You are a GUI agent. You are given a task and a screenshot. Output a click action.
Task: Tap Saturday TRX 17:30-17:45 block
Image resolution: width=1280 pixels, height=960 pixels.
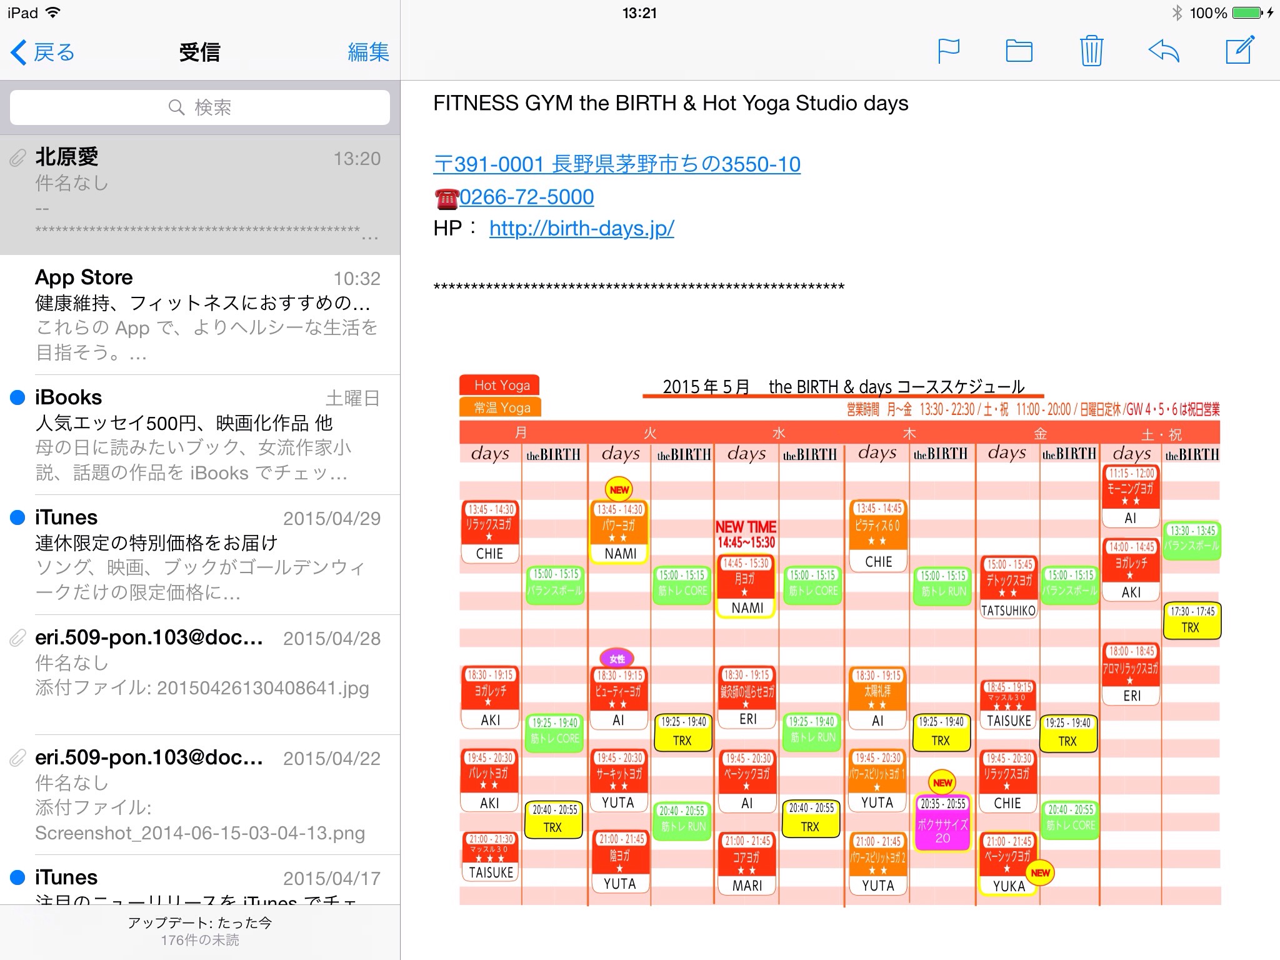1191,620
